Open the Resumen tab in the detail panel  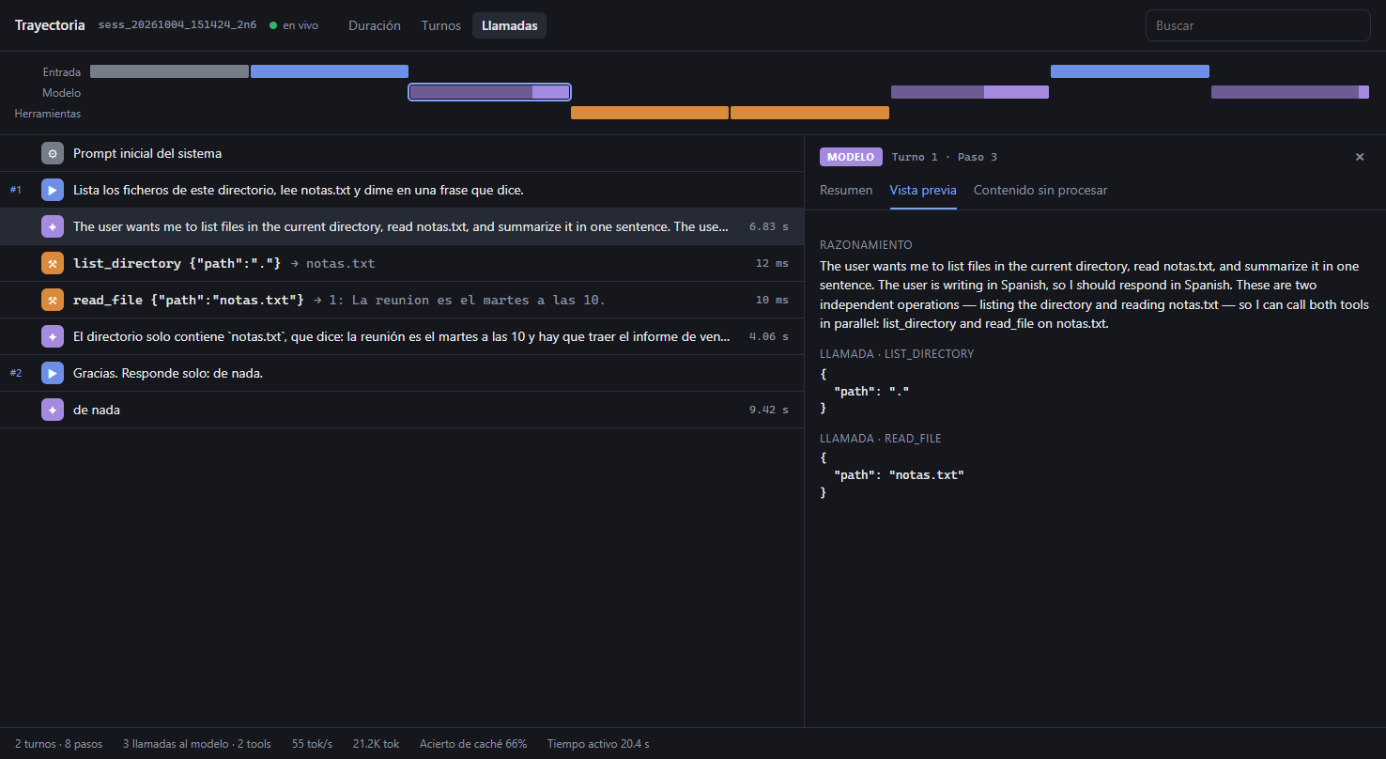[x=846, y=190]
